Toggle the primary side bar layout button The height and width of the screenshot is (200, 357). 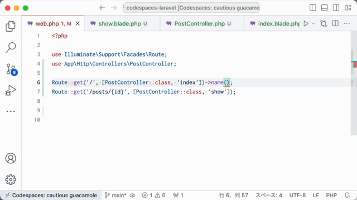[313, 8]
